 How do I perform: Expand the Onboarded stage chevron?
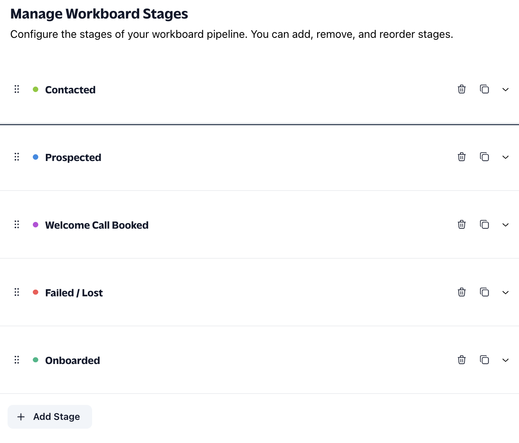(506, 360)
